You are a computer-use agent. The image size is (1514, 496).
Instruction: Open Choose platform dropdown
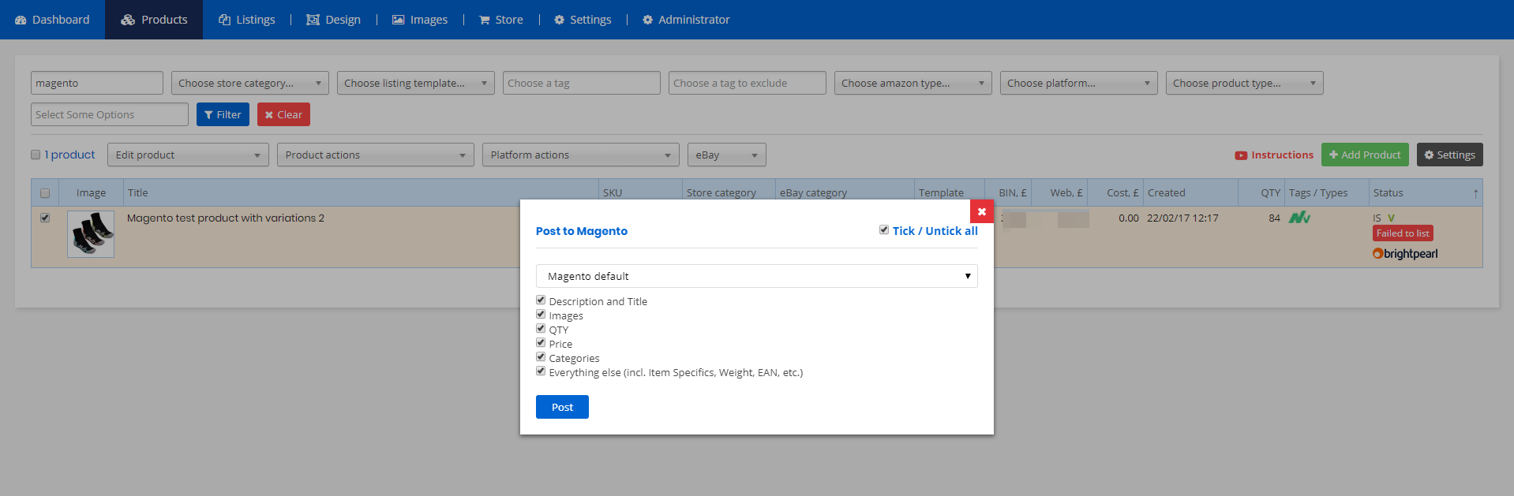click(x=1079, y=83)
